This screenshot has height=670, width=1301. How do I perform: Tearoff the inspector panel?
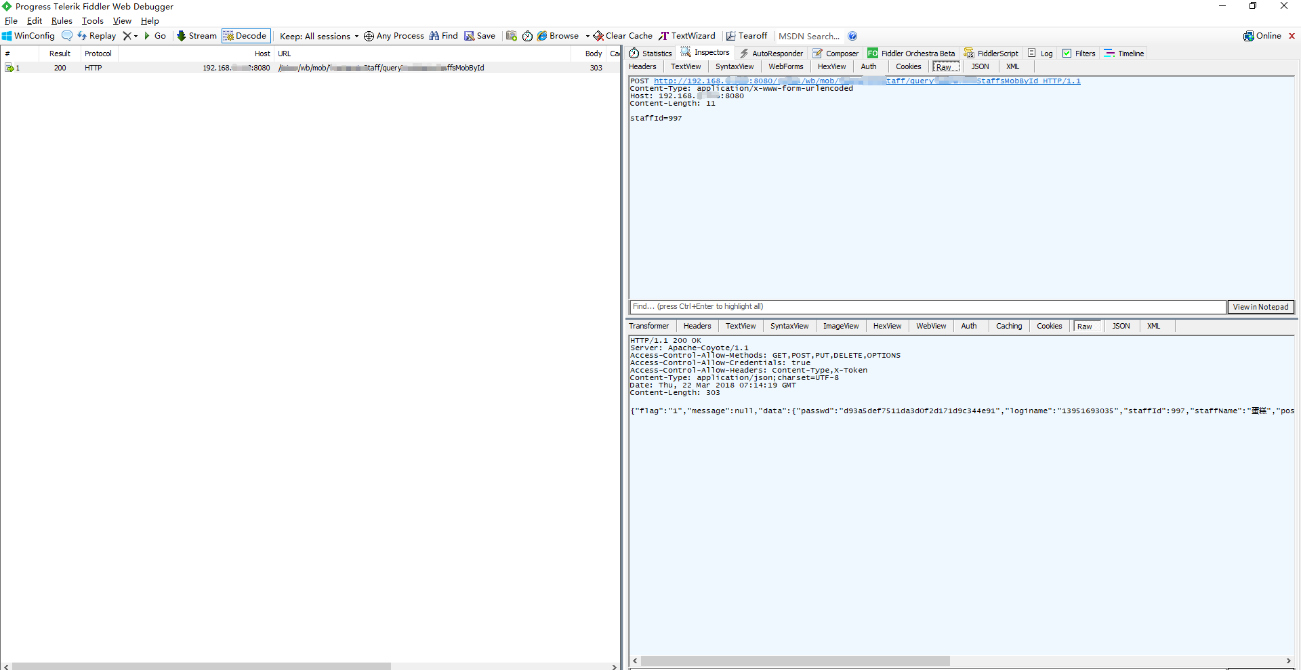(x=747, y=36)
